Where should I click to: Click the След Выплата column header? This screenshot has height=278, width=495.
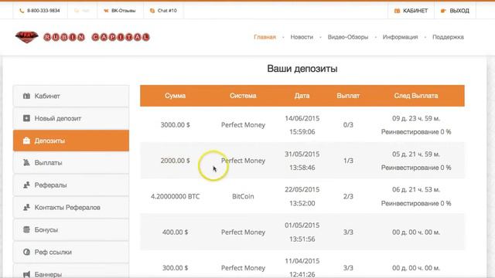point(416,96)
